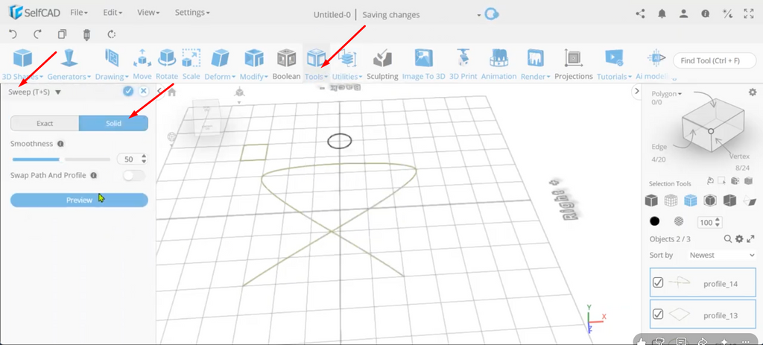Image resolution: width=763 pixels, height=345 pixels.
Task: Open the Generators dropdown
Action: (x=69, y=63)
